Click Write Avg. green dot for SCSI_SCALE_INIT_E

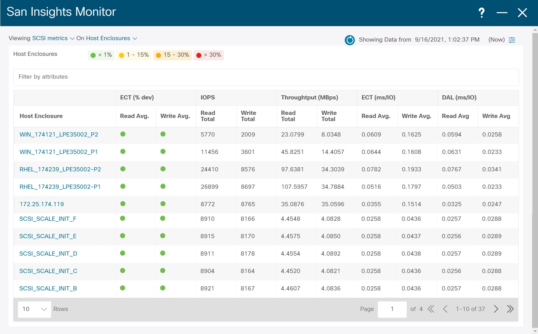[x=163, y=236]
